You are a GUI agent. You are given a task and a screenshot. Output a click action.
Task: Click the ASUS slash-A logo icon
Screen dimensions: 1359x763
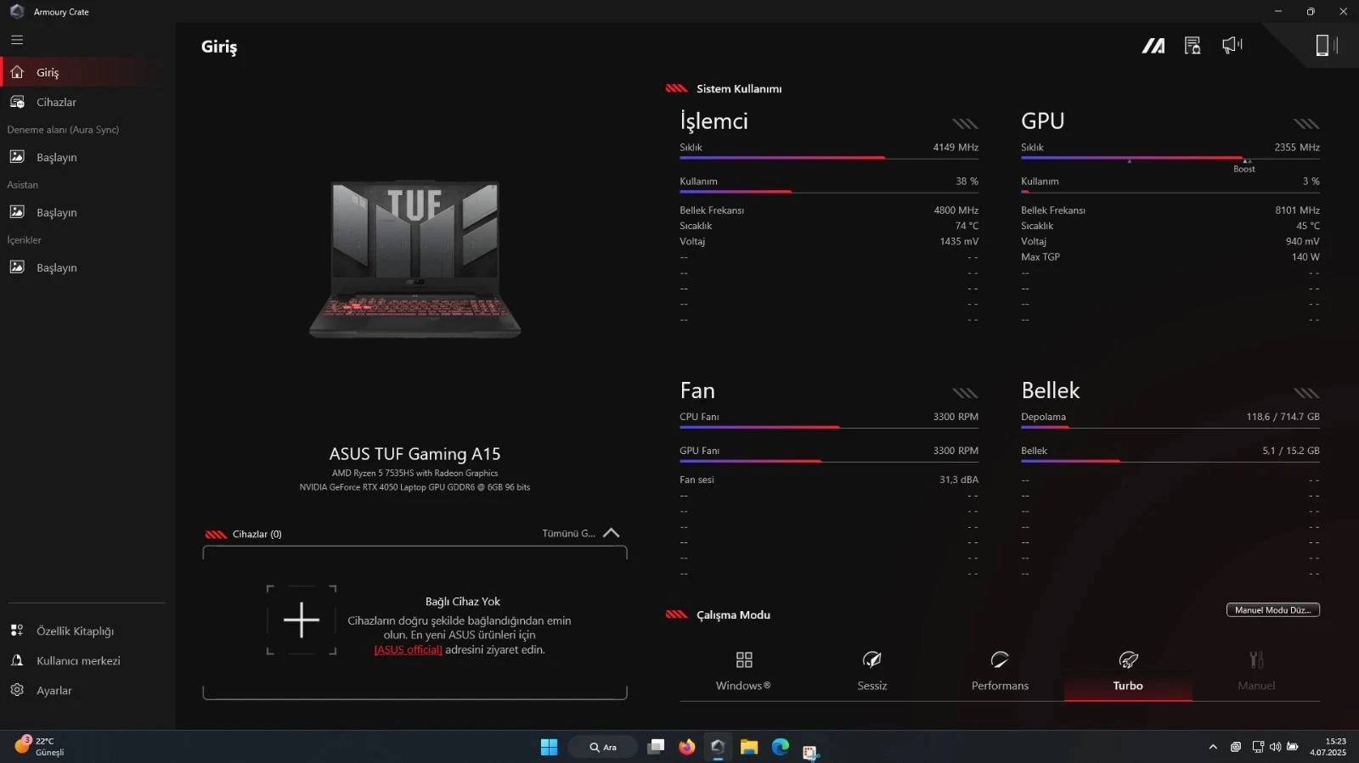coord(1153,46)
